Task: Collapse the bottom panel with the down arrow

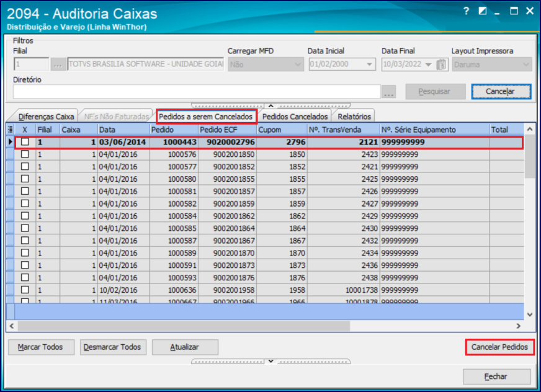Action: point(271,361)
